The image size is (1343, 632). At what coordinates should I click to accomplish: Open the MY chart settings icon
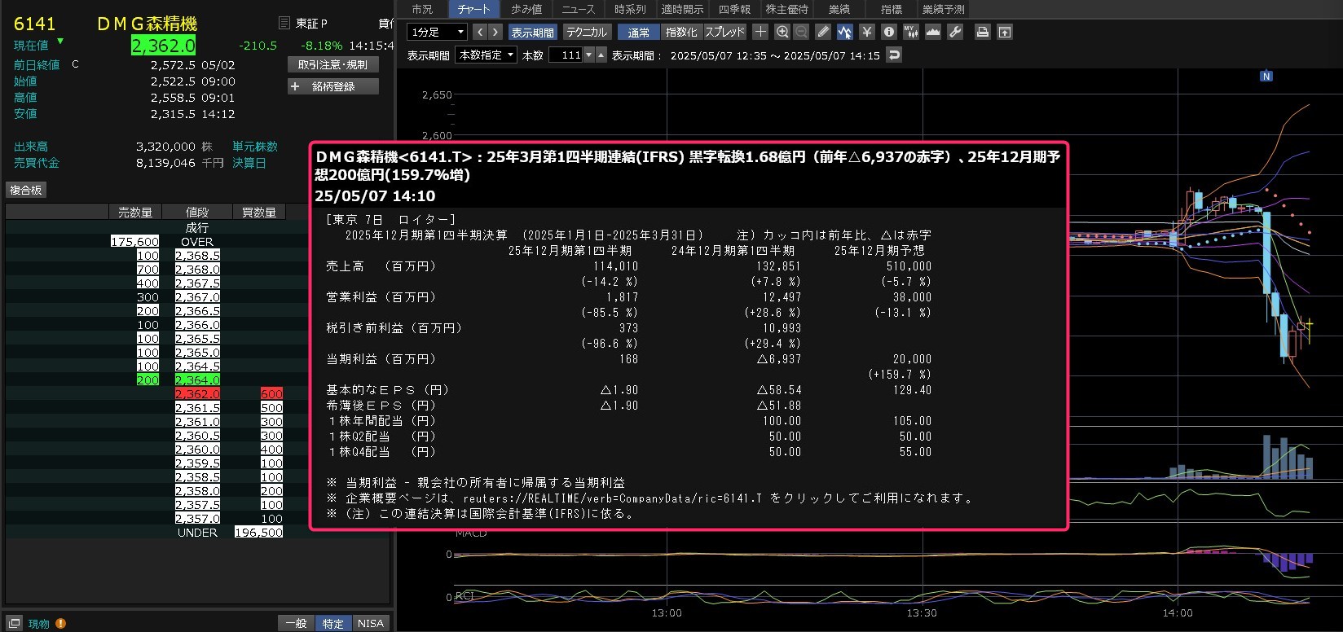pos(911,32)
